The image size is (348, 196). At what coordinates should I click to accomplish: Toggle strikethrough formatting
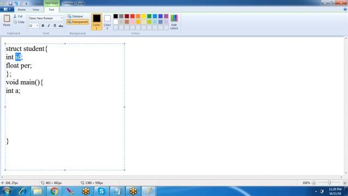pos(61,26)
